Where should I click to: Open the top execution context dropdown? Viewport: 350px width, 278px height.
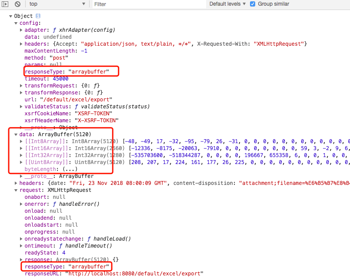pos(57,4)
